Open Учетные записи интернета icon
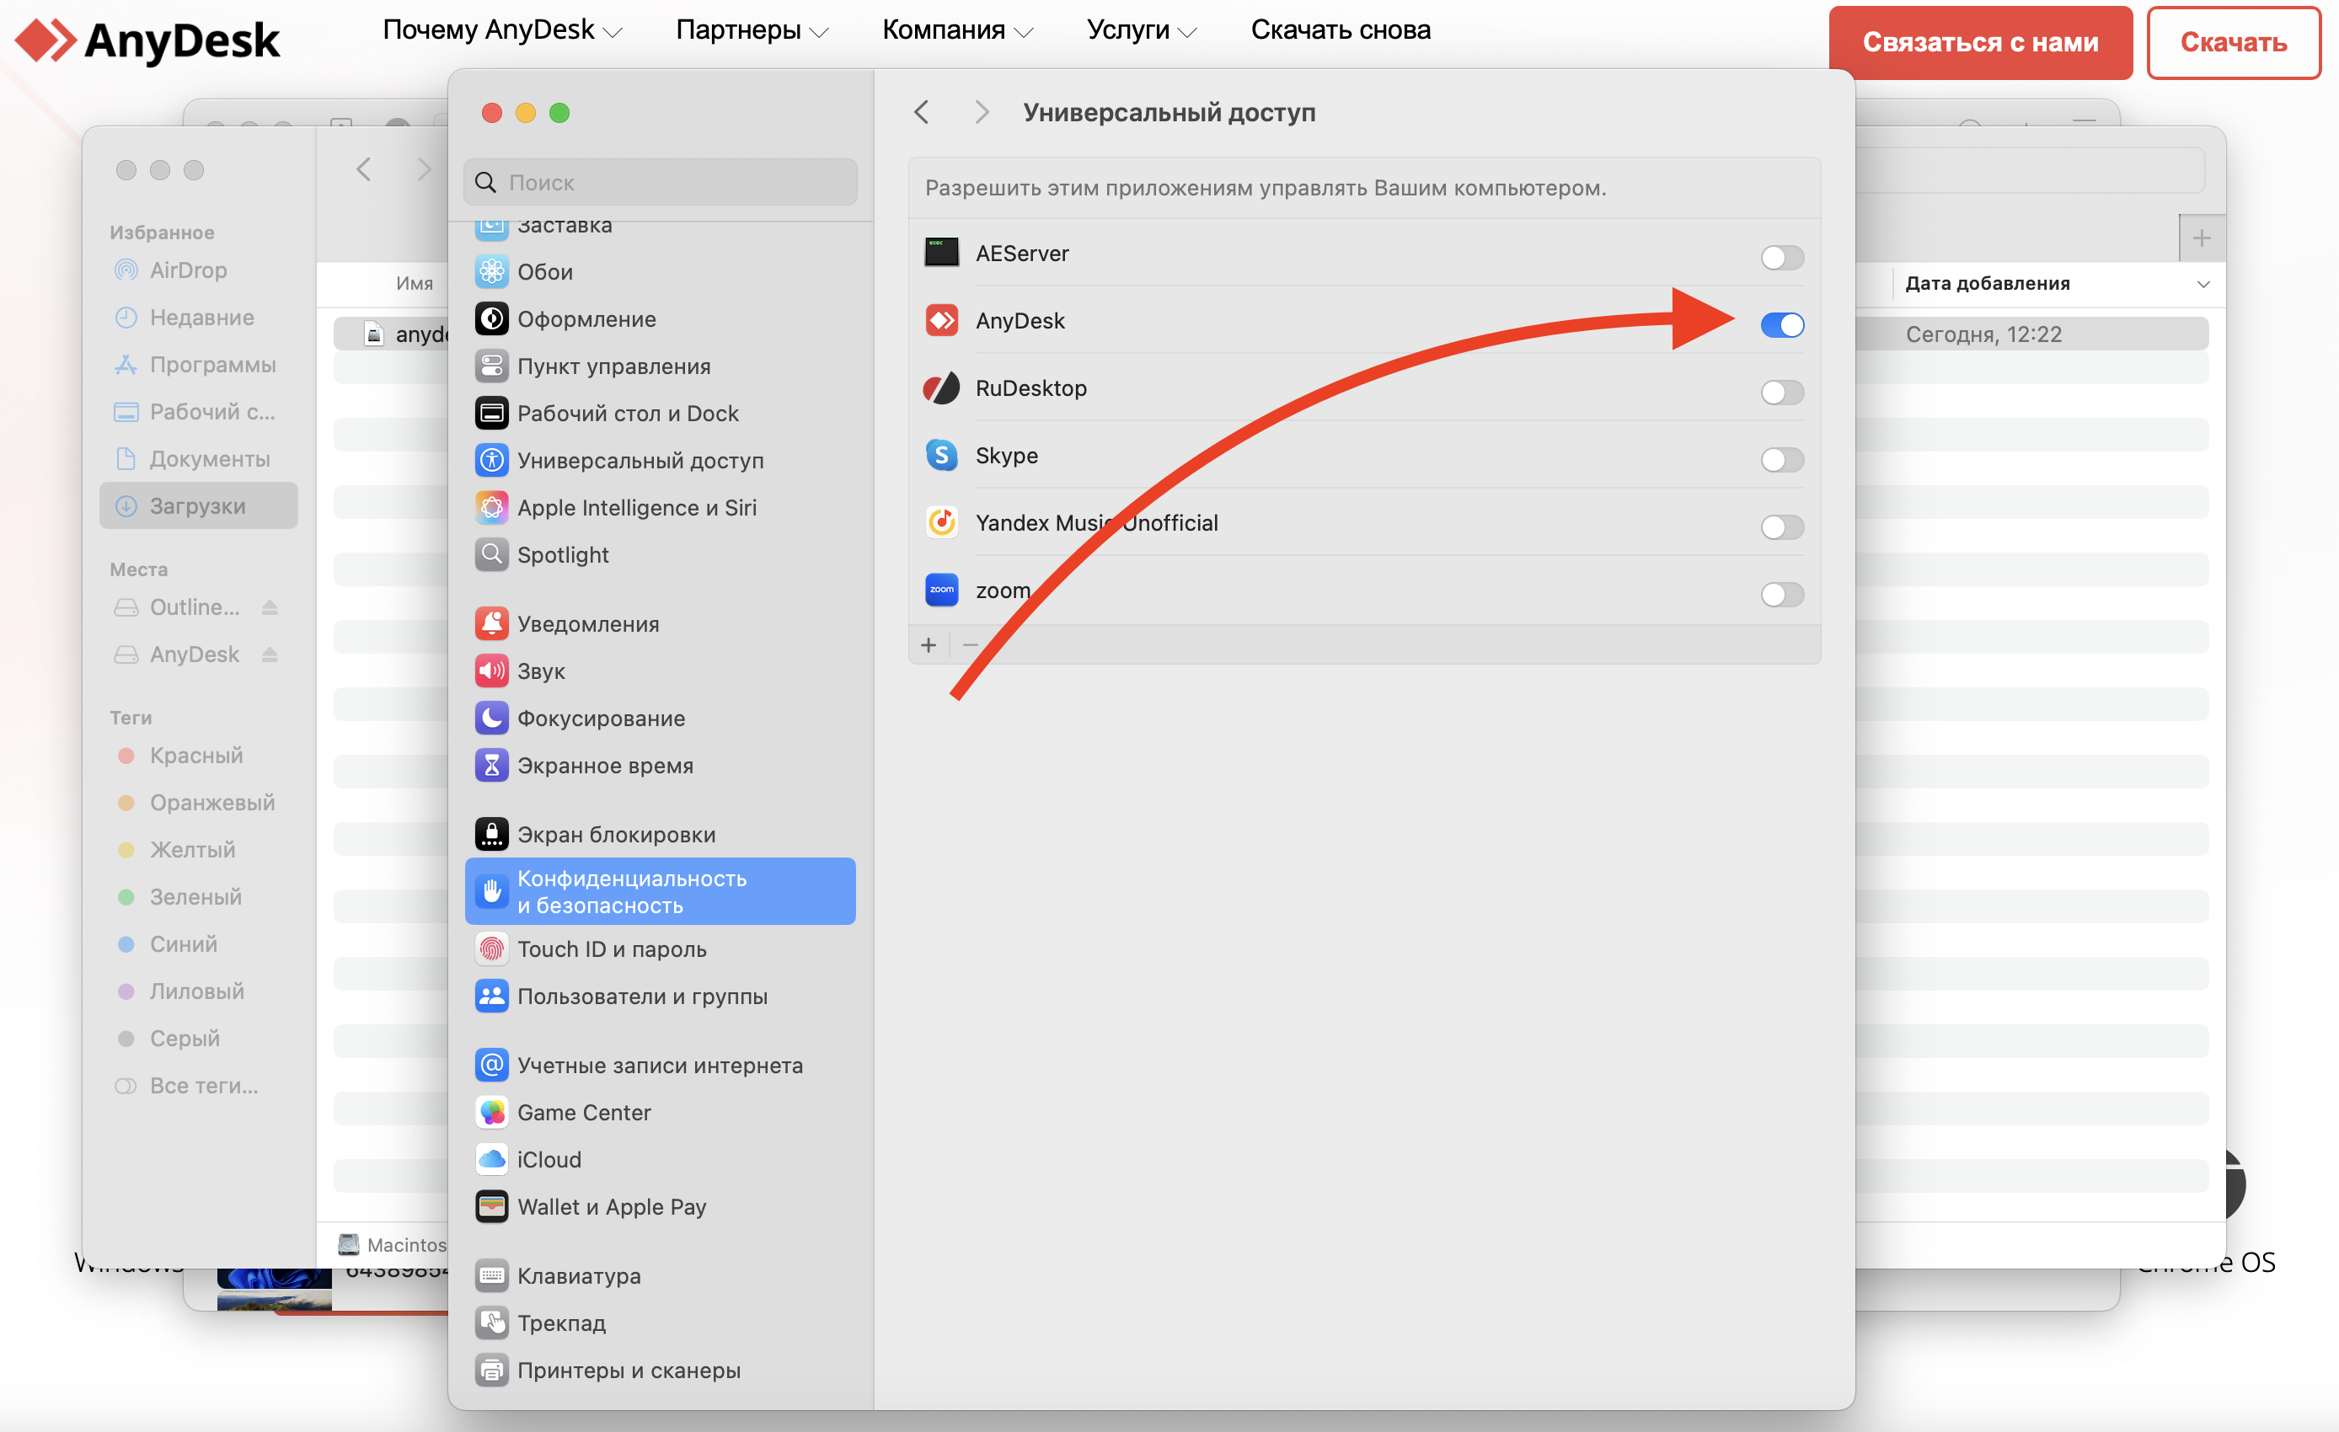 pyautogui.click(x=490, y=1065)
